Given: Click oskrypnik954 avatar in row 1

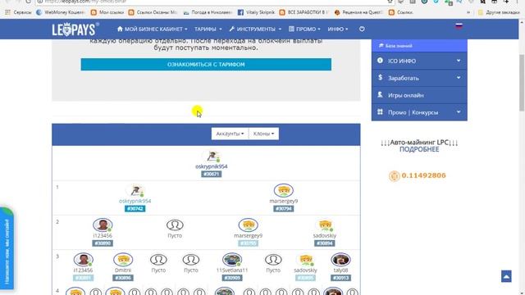Looking at the screenshot, I should point(135,191).
